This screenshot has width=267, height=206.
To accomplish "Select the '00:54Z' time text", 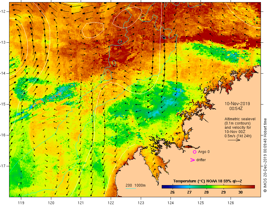I will tap(236, 108).
